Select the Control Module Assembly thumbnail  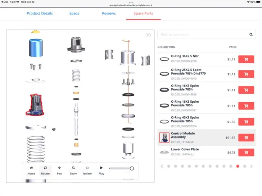(x=164, y=137)
